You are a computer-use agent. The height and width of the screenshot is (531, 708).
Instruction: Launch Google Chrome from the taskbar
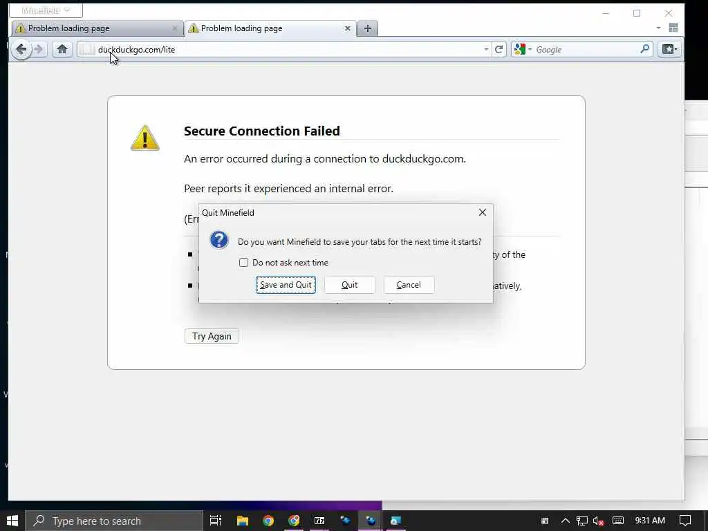pos(268,521)
